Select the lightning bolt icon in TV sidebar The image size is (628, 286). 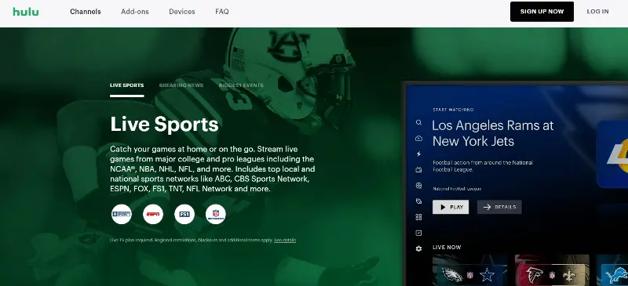click(x=418, y=154)
